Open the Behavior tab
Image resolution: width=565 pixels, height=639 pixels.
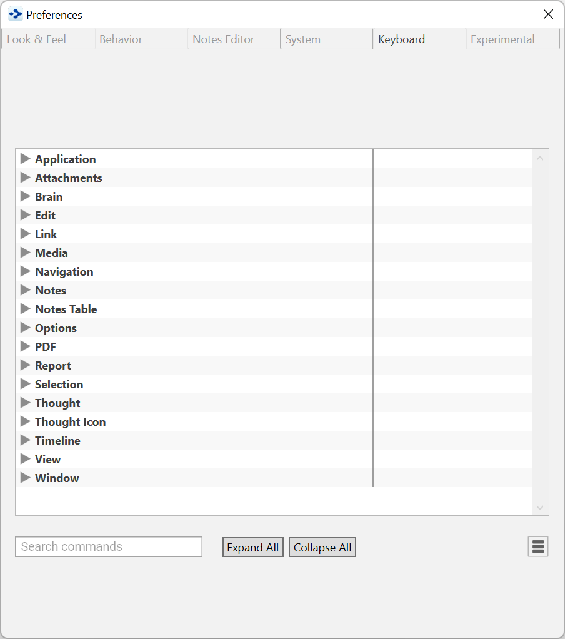[x=121, y=39]
